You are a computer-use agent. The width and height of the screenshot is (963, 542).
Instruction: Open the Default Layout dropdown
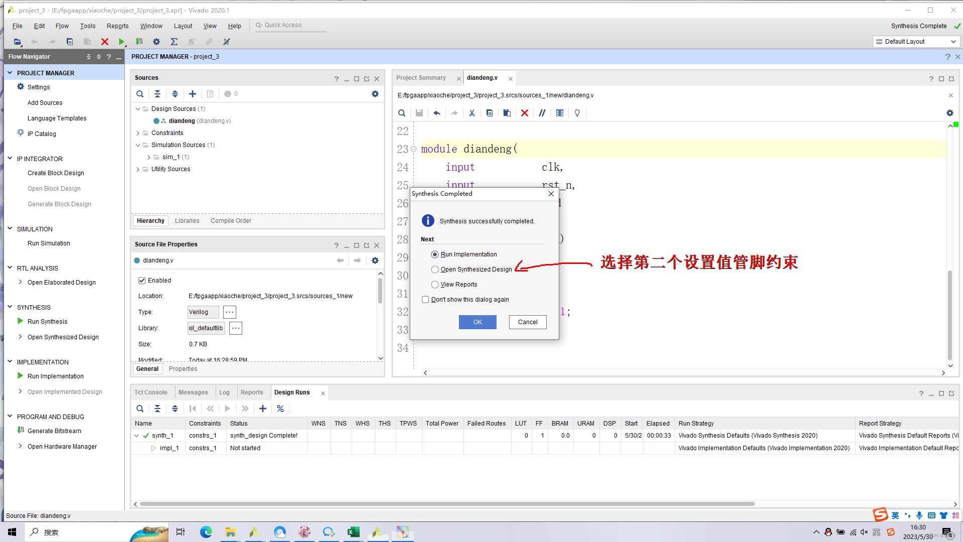pyautogui.click(x=916, y=42)
